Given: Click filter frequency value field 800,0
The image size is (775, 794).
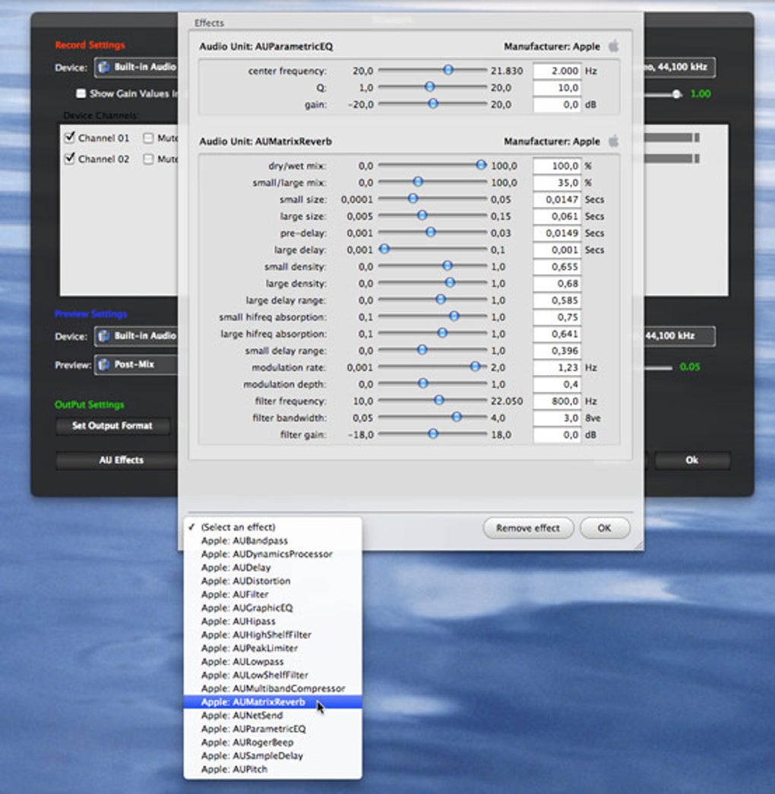Looking at the screenshot, I should [556, 401].
